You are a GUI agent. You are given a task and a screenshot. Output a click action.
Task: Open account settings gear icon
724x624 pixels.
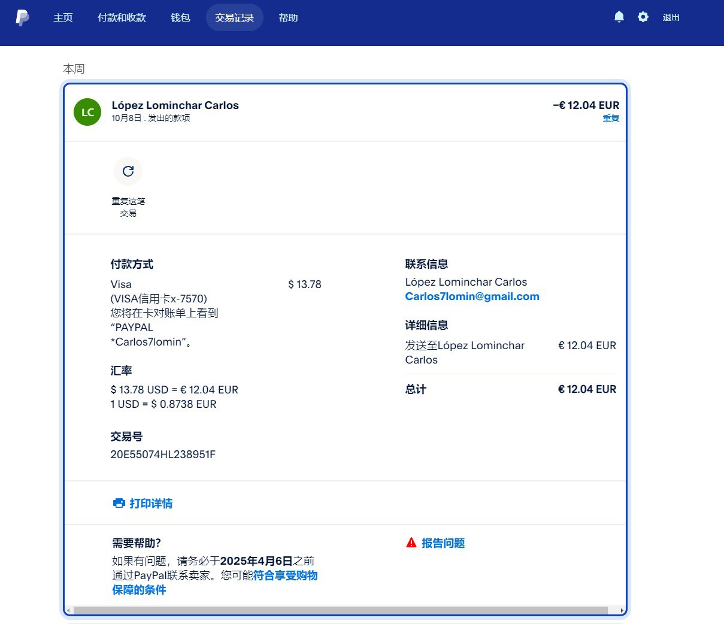(643, 17)
